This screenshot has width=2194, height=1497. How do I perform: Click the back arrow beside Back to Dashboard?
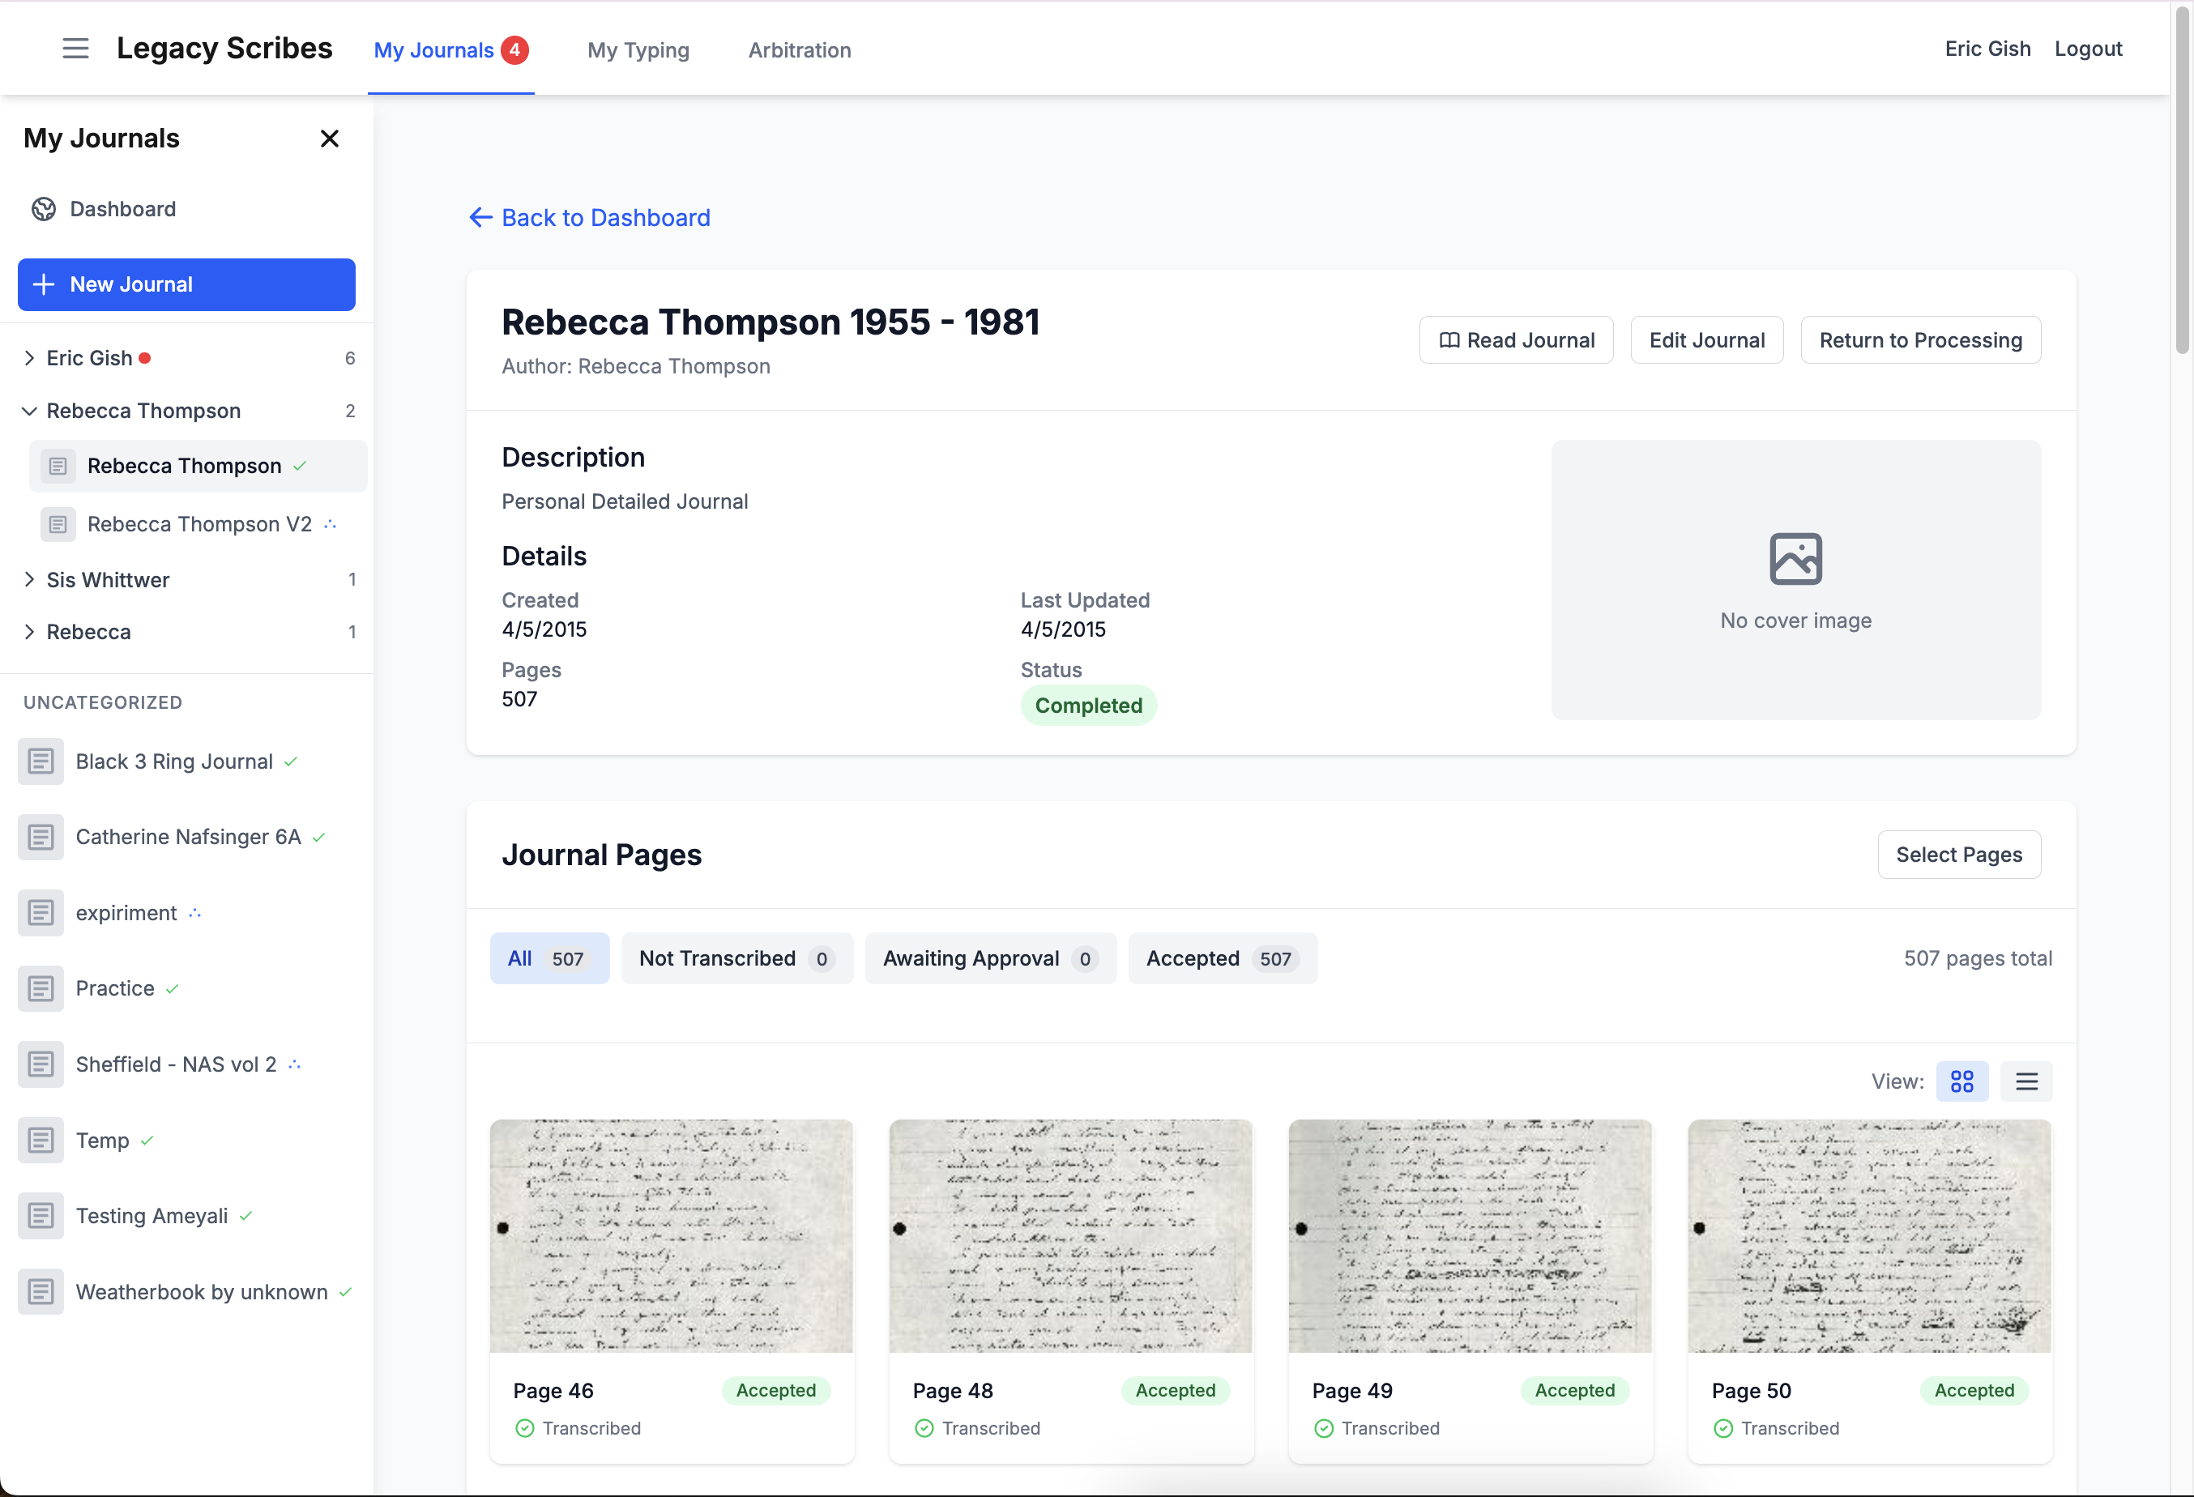coord(480,217)
